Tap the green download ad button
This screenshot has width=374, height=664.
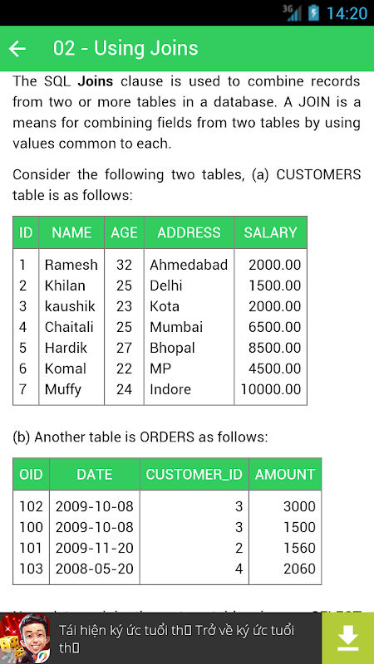pyautogui.click(x=347, y=638)
